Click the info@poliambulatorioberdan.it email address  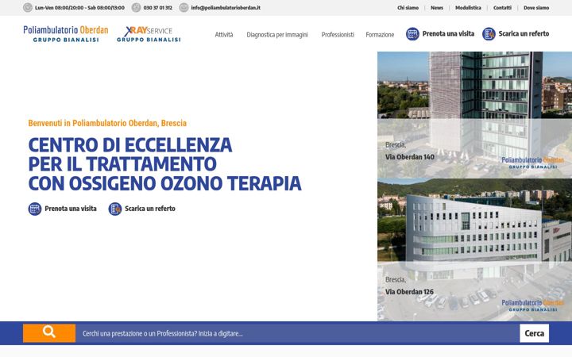[226, 8]
